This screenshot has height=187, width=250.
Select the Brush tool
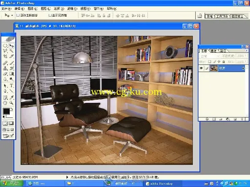pyautogui.click(x=11, y=63)
